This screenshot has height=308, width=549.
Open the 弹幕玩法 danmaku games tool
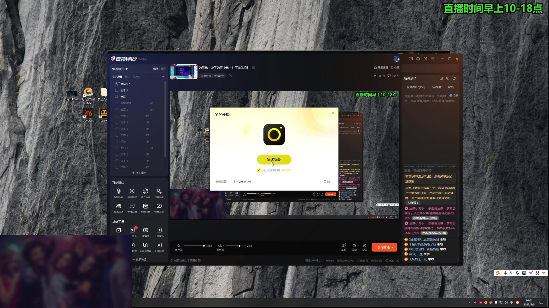(x=119, y=208)
